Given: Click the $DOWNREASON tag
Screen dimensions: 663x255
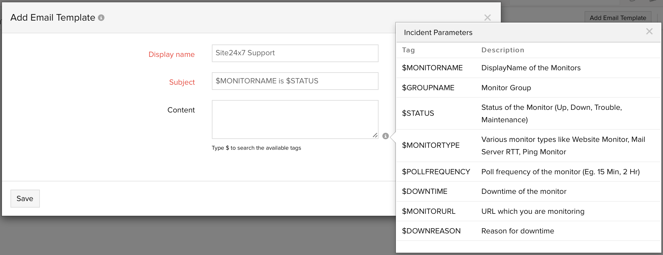Looking at the screenshot, I should 431,231.
